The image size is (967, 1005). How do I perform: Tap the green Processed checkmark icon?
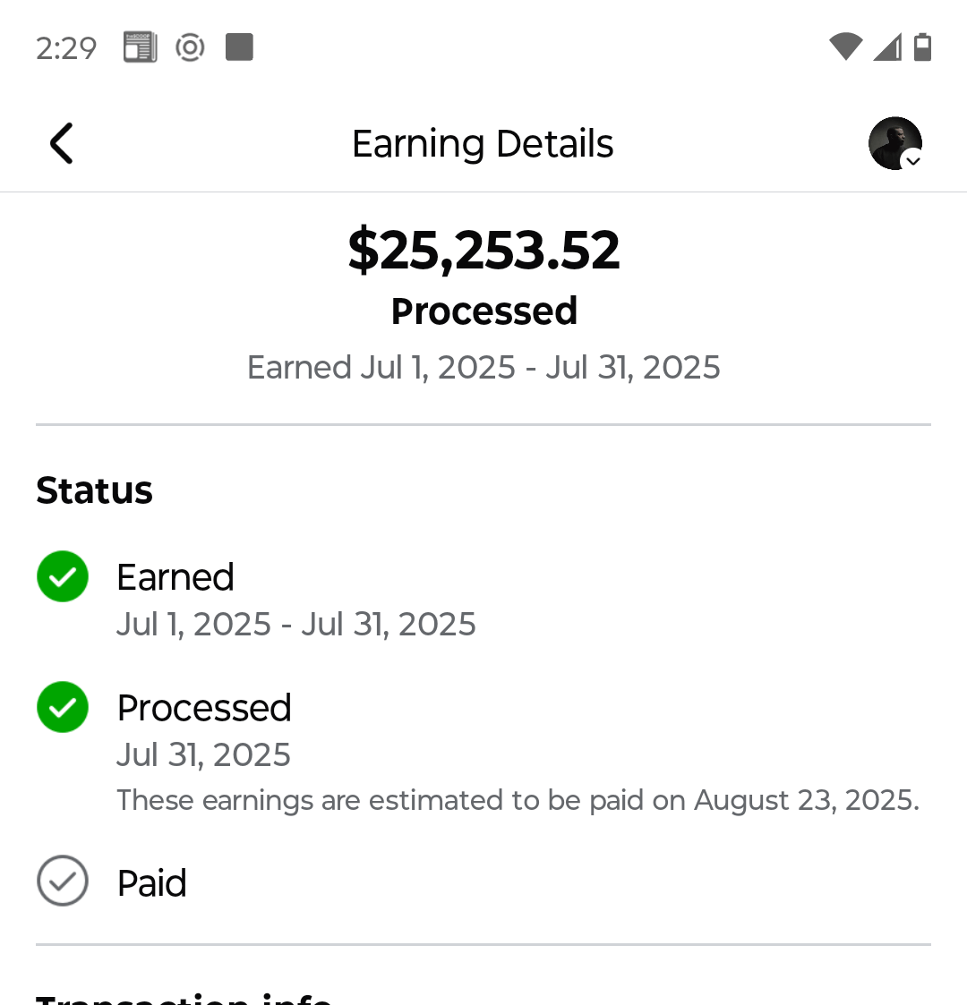63,707
